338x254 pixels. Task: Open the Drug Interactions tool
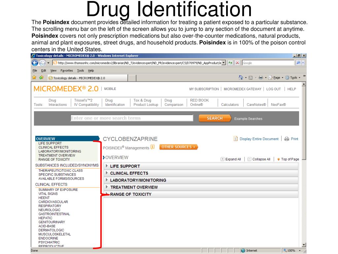click(x=57, y=103)
